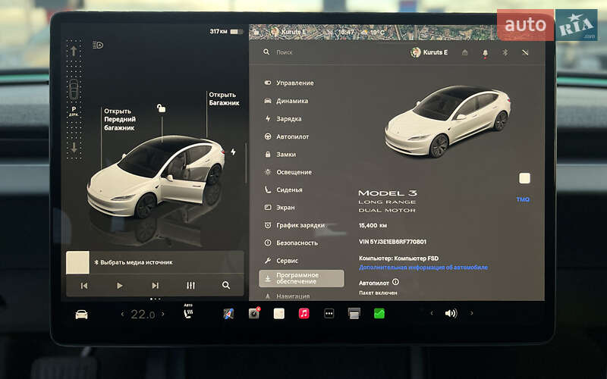Image resolution: width=607 pixels, height=379 pixels.
Task: Tap the P park indicator
Action: point(74,111)
